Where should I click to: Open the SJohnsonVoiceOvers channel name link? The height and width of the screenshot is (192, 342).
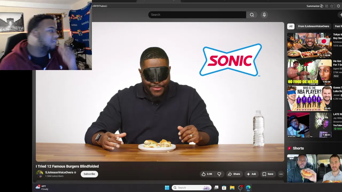(x=59, y=173)
